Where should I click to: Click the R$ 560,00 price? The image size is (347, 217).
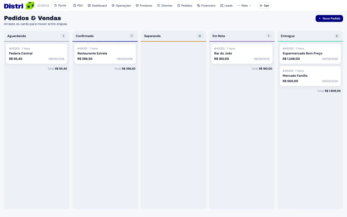(x=290, y=81)
